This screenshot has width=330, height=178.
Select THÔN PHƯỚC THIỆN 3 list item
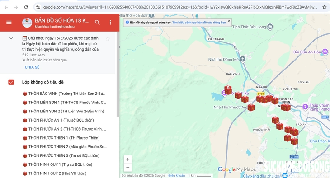coord(61,155)
